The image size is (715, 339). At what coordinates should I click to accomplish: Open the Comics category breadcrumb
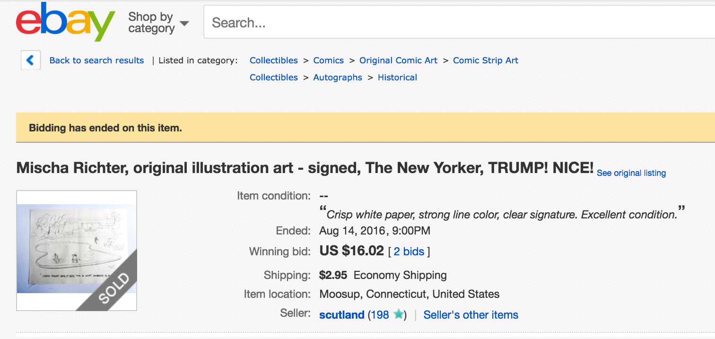[329, 61]
